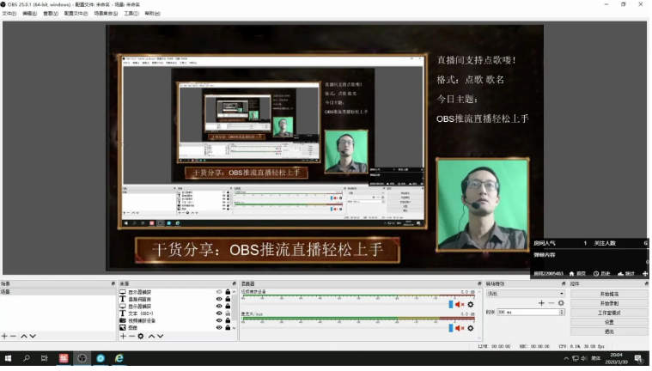Open the 查看(V) menu
Image resolution: width=652 pixels, height=371 pixels.
[51, 13]
